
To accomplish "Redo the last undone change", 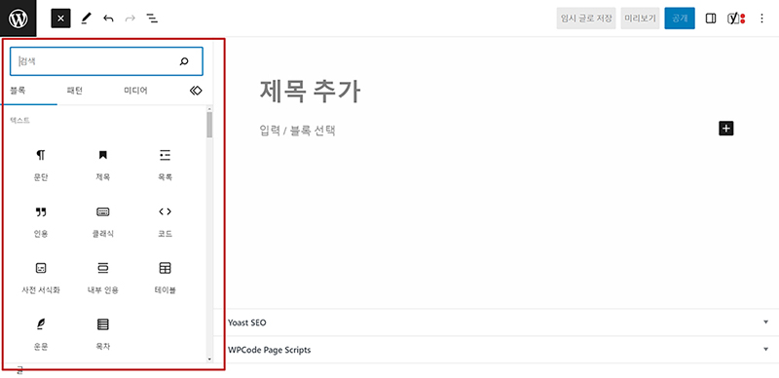I will [x=130, y=19].
